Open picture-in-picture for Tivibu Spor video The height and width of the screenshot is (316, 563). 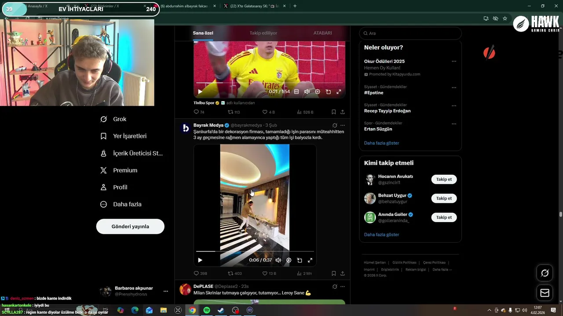(328, 92)
